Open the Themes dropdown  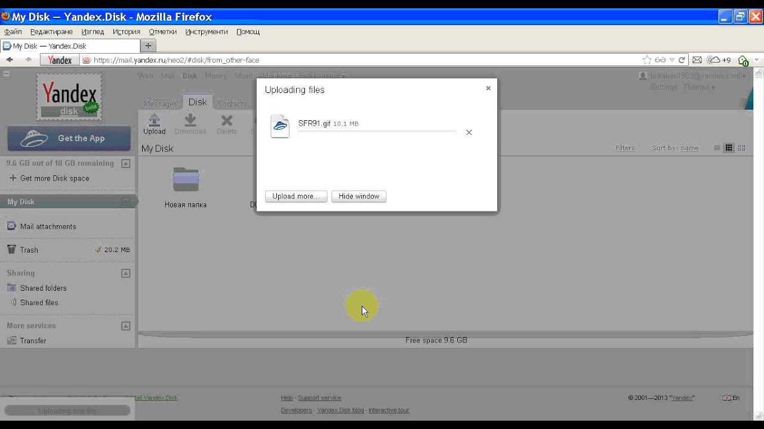698,87
